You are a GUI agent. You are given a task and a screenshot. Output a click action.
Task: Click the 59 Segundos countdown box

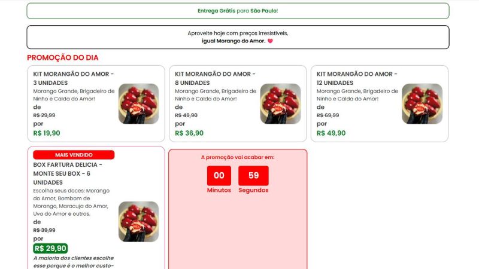click(253, 176)
